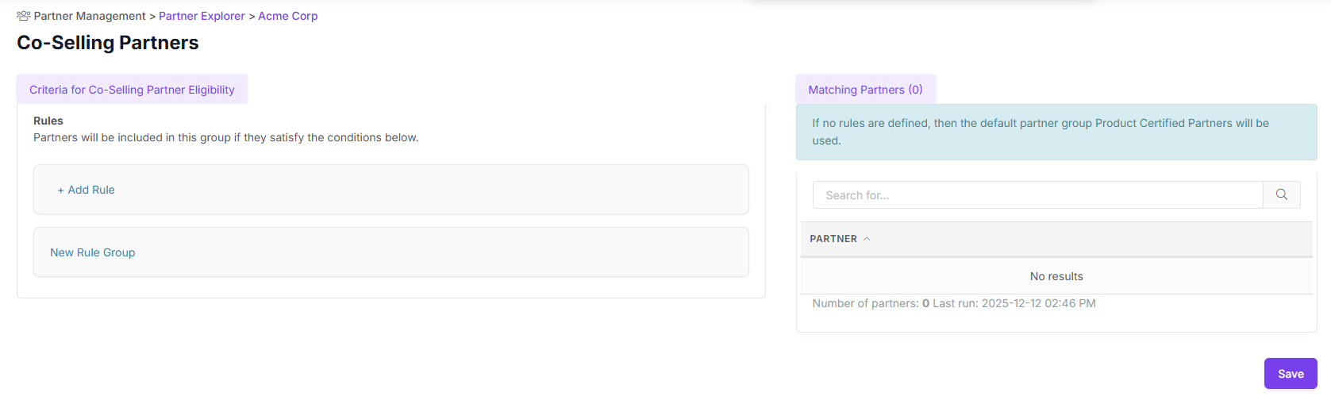
Task: Click the Partner Management breadcrumb text
Action: coord(90,16)
